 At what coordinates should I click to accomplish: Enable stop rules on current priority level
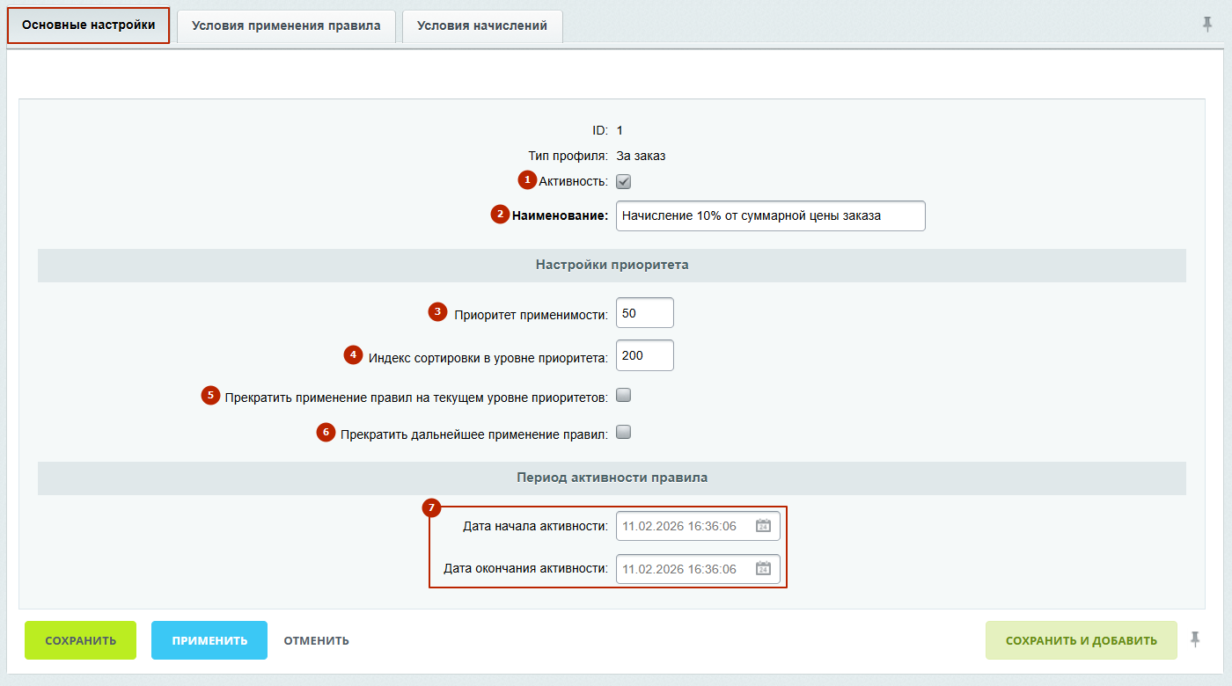click(624, 396)
